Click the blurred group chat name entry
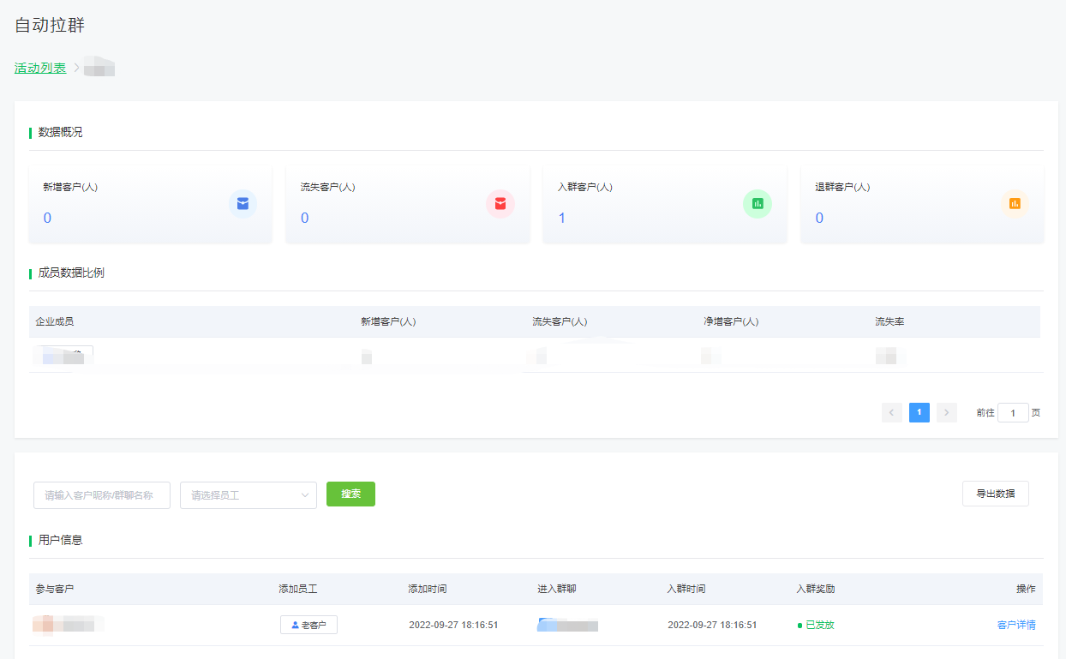The width and height of the screenshot is (1066, 659). 567,625
